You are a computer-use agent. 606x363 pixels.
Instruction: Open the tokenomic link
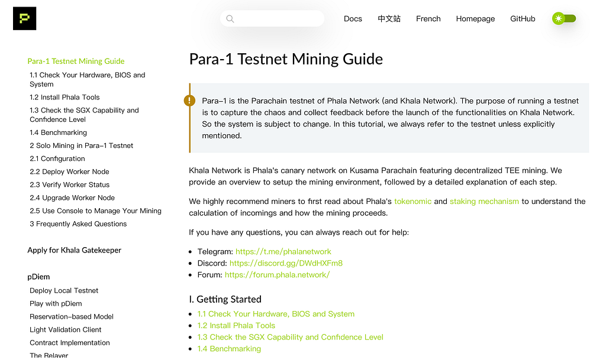[412, 202]
